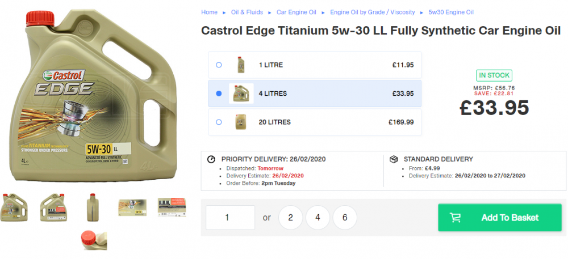Select the 20 LITRES radio option
Screen dimensions: 568x259
pos(219,122)
